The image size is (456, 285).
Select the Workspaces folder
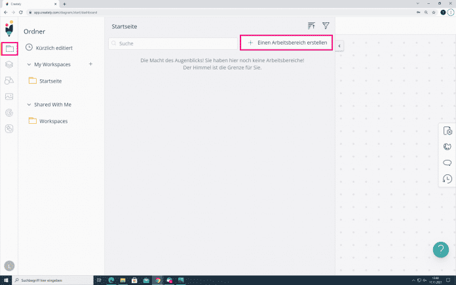coord(52,121)
